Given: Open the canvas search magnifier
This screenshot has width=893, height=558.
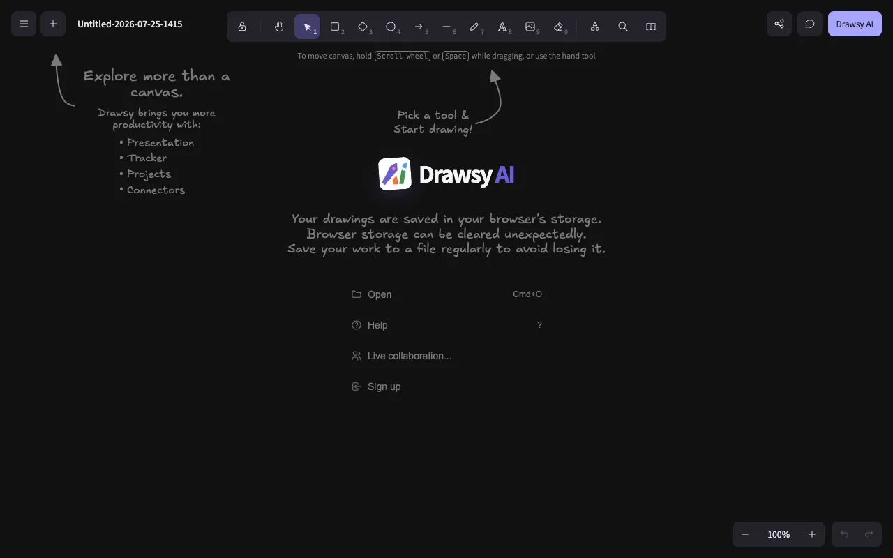Looking at the screenshot, I should pos(623,27).
